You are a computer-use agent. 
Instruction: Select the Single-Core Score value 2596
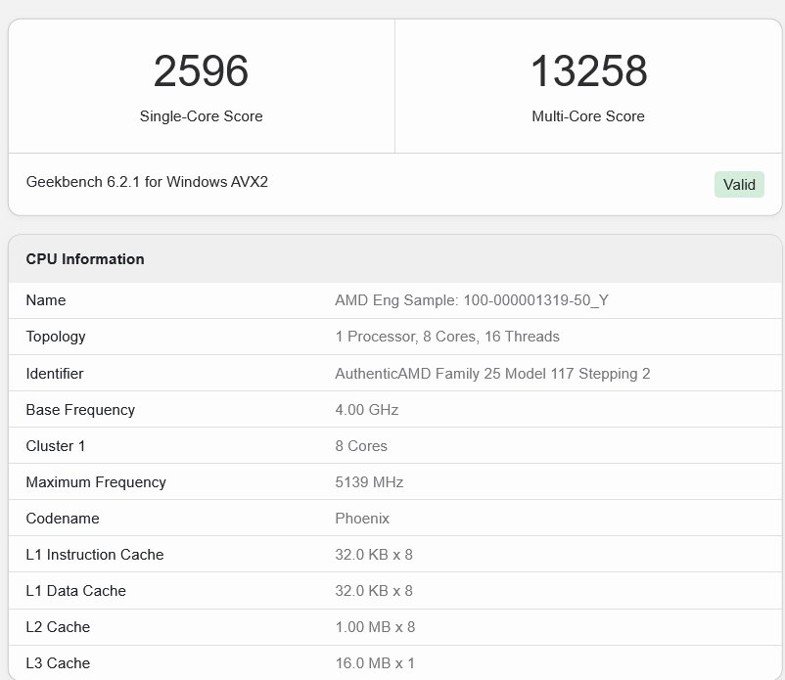click(x=200, y=70)
